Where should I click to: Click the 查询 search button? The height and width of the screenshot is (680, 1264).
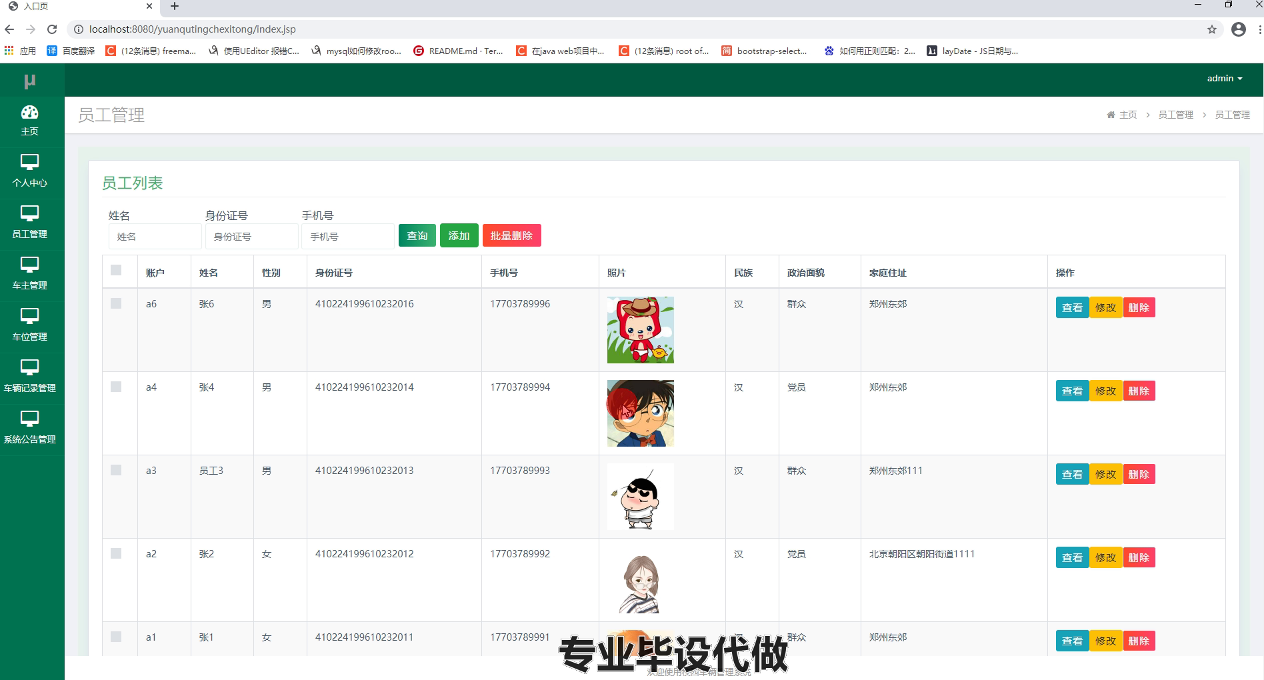[x=417, y=235]
